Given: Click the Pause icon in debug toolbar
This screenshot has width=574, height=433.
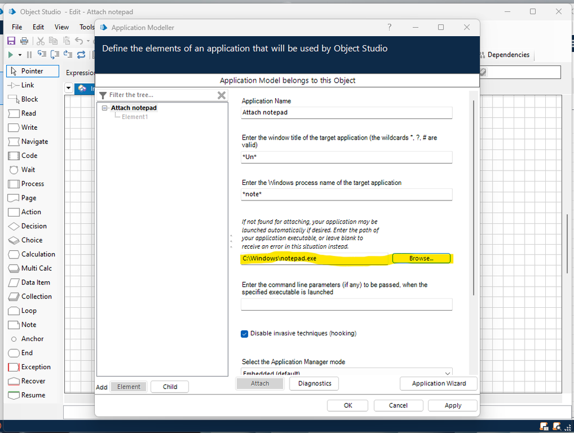Looking at the screenshot, I should (x=29, y=55).
